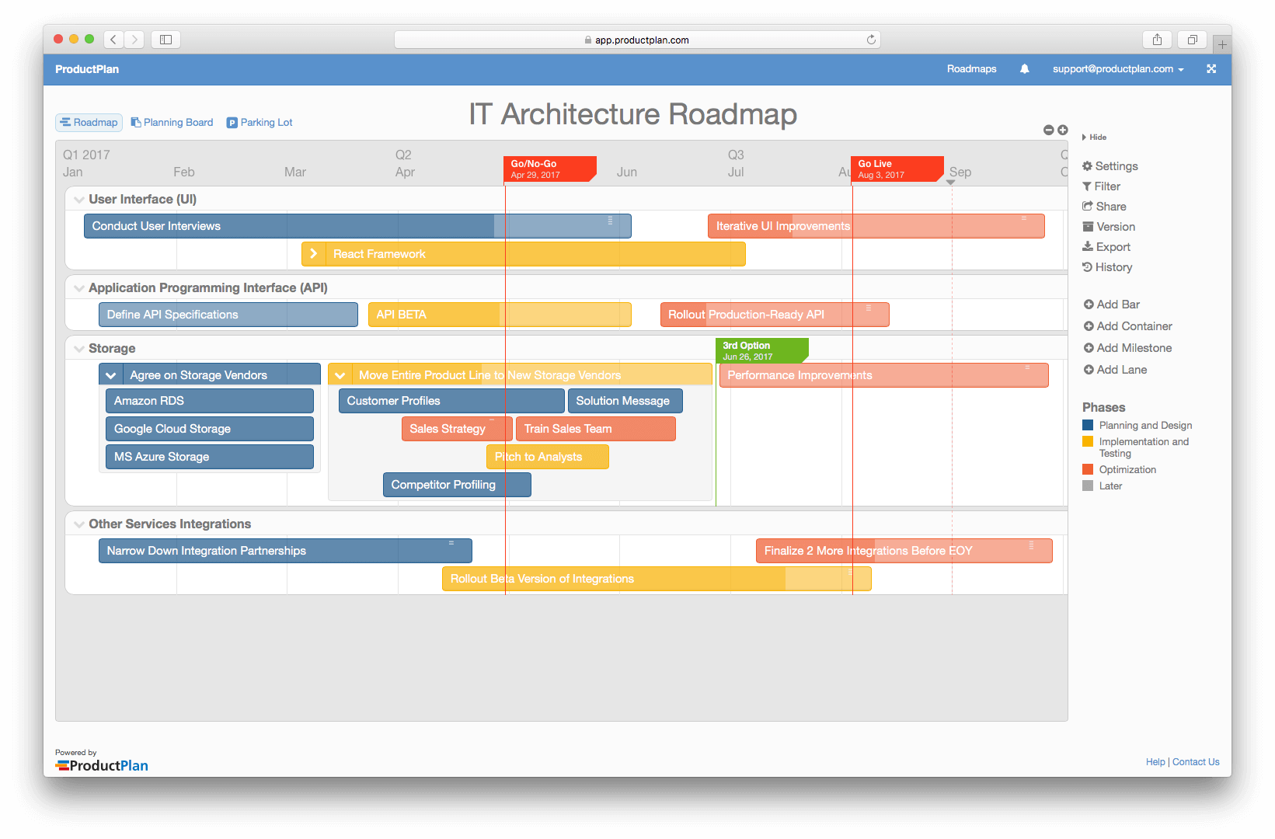Click the Contact Us link
The height and width of the screenshot is (839, 1275).
point(1196,761)
